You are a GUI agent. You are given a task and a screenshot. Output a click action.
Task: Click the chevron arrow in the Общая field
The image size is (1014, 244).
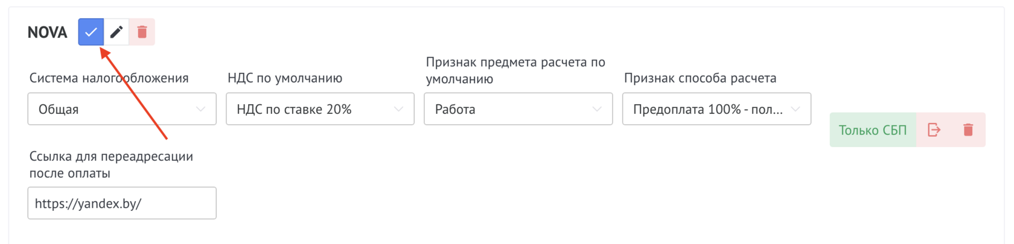click(x=200, y=109)
